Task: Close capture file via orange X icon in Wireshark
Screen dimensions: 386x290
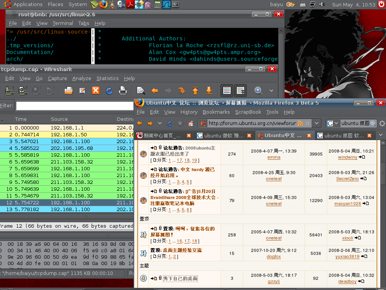Action: 96,91
